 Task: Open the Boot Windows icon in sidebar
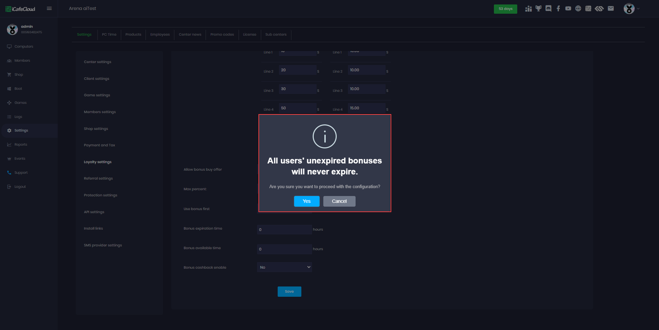coord(9,89)
